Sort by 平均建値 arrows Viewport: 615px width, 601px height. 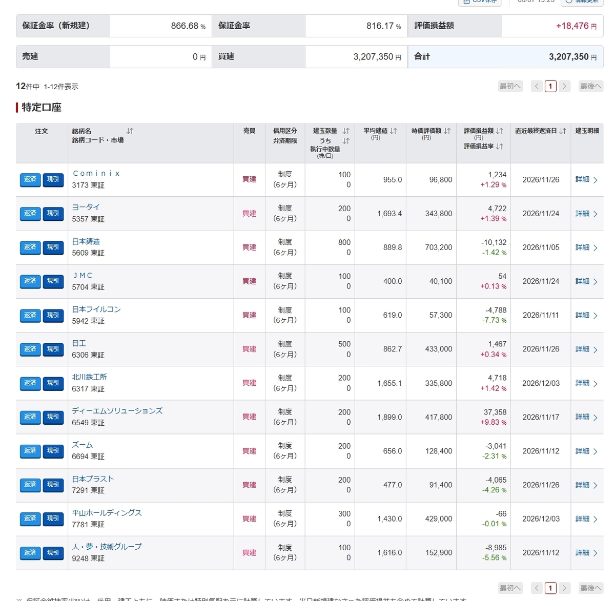[x=394, y=131]
